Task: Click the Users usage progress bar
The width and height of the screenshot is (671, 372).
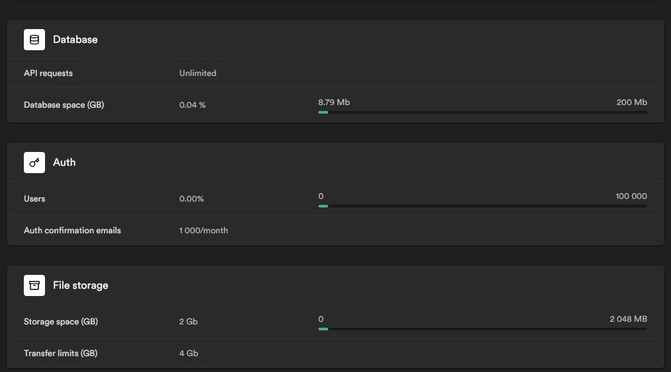Action: point(482,206)
